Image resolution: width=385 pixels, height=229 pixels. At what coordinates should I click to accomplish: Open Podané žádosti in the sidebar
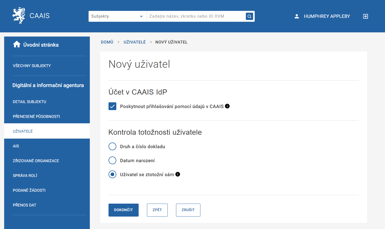[29, 190]
